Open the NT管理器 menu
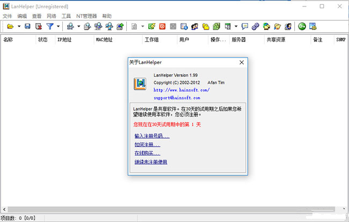Image resolution: width=349 pixels, height=222 pixels. pyautogui.click(x=86, y=16)
